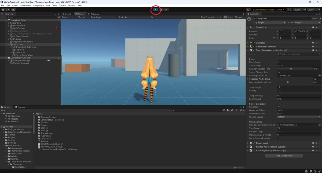This screenshot has width=322, height=173.
Task: Adjust the Footstep Audio Volume slider
Action: pos(294,82)
